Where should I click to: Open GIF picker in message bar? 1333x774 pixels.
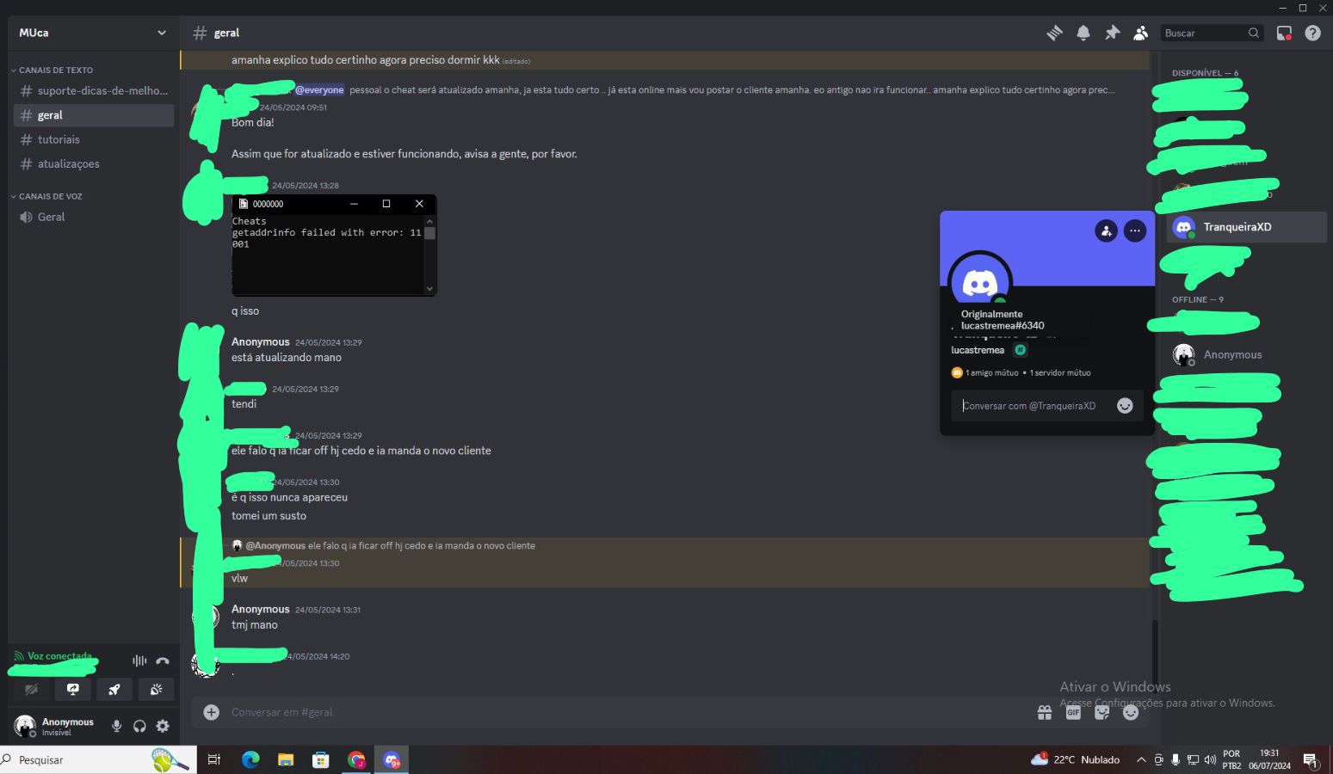pos(1073,712)
